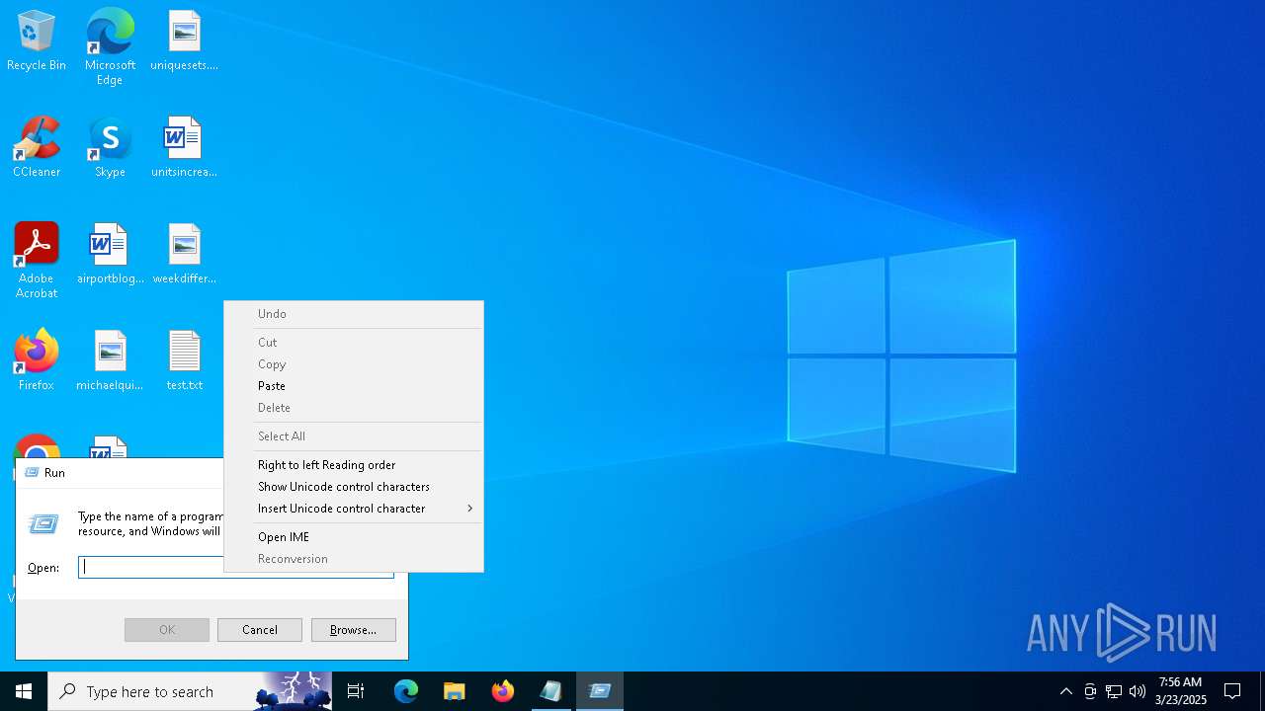Choose Paste from the context menu
This screenshot has height=711, width=1265.
click(x=354, y=386)
